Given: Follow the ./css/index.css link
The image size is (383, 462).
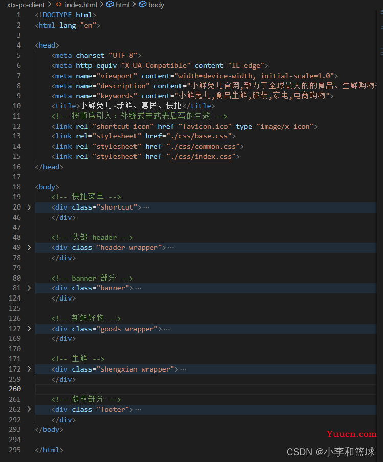Looking at the screenshot, I should click(201, 156).
